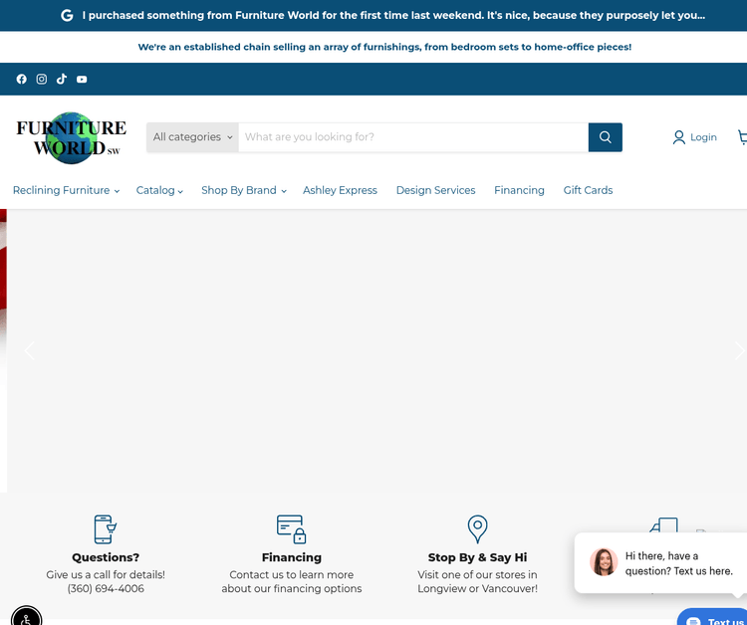The image size is (747, 625).
Task: Go to previous slide arrow
Action: pos(30,351)
